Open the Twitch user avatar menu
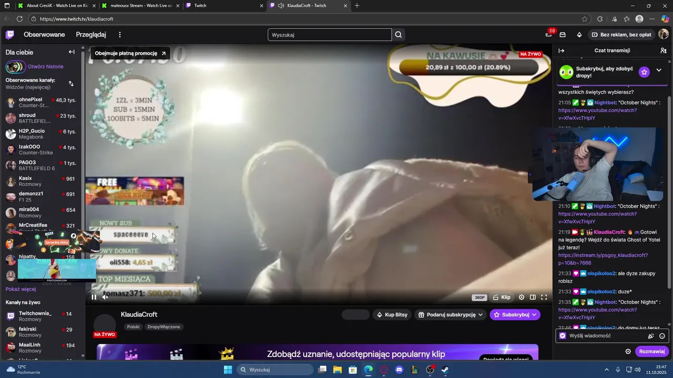Viewport: 673px width, 378px height. coord(663,34)
